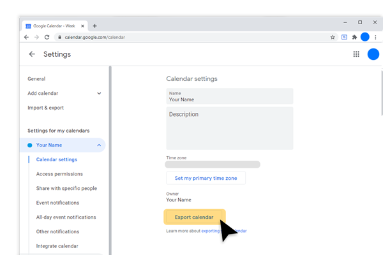Image resolution: width=383 pixels, height=255 pixels.
Task: Click the main page vertical scrollbar
Action: click(x=382, y=92)
